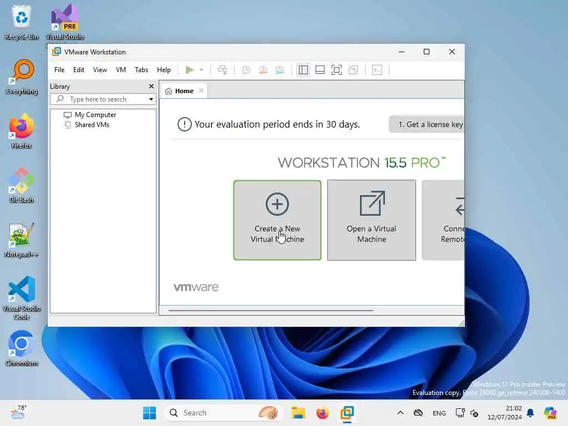
Task: Click the console view toolbar icon
Action: pyautogui.click(x=377, y=70)
